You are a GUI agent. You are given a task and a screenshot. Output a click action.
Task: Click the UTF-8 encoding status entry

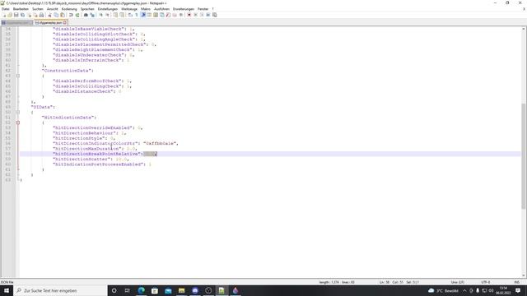pyautogui.click(x=485, y=282)
